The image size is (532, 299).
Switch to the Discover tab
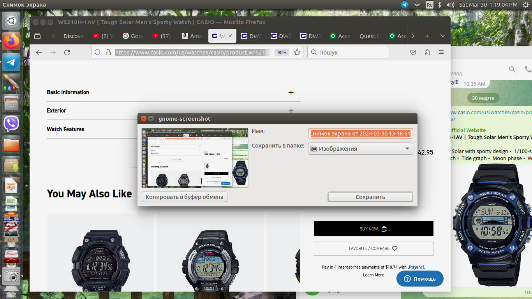pyautogui.click(x=73, y=36)
